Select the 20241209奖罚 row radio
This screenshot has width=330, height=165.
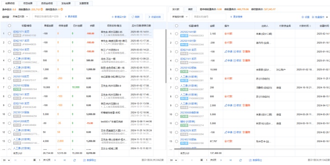tap(9, 123)
